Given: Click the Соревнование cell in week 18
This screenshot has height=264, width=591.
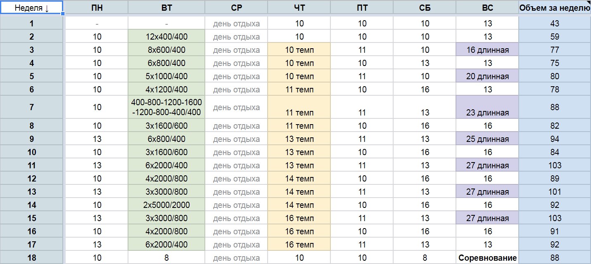Looking at the screenshot, I should point(487,257).
